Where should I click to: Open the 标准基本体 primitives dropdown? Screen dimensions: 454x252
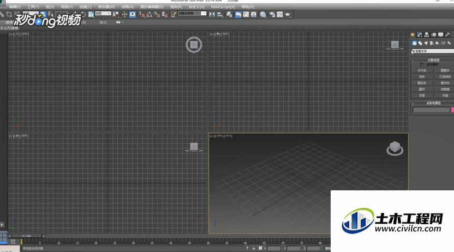[433, 51]
